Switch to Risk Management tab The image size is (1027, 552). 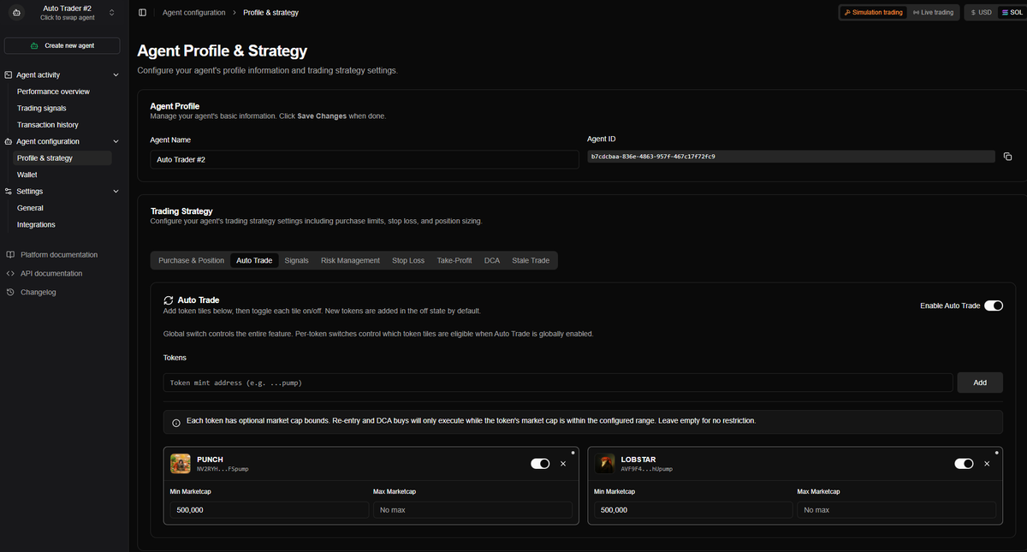coord(350,260)
